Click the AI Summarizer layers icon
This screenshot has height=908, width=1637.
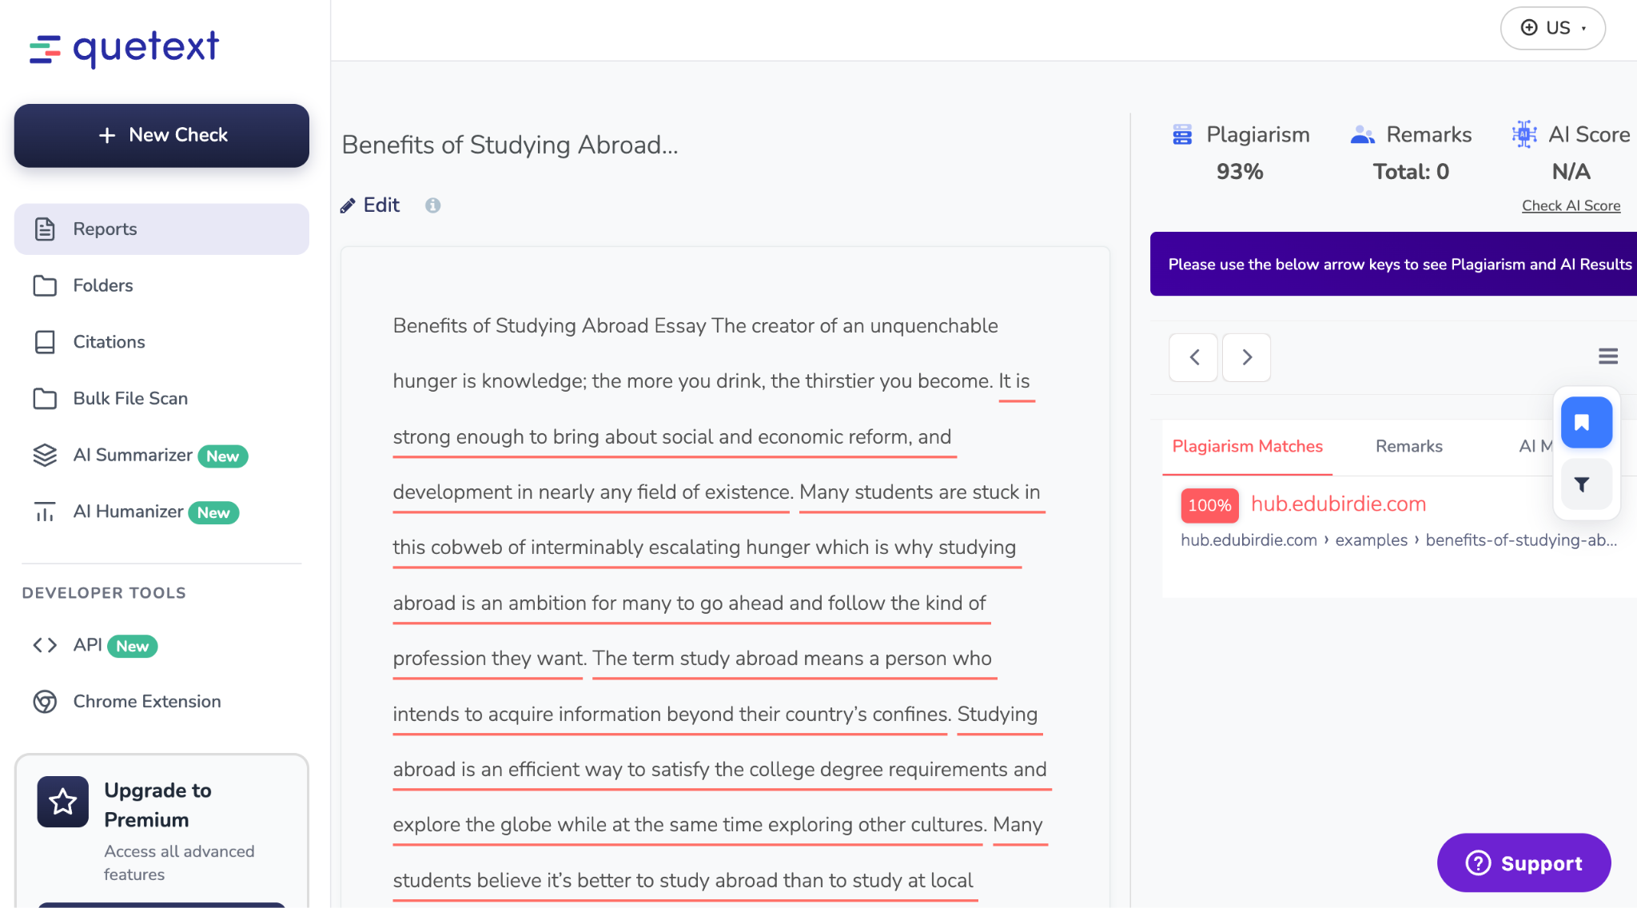[45, 455]
